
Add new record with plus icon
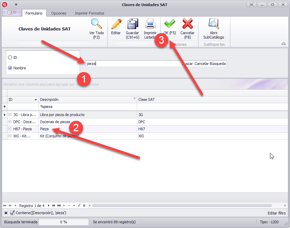(64, 205)
